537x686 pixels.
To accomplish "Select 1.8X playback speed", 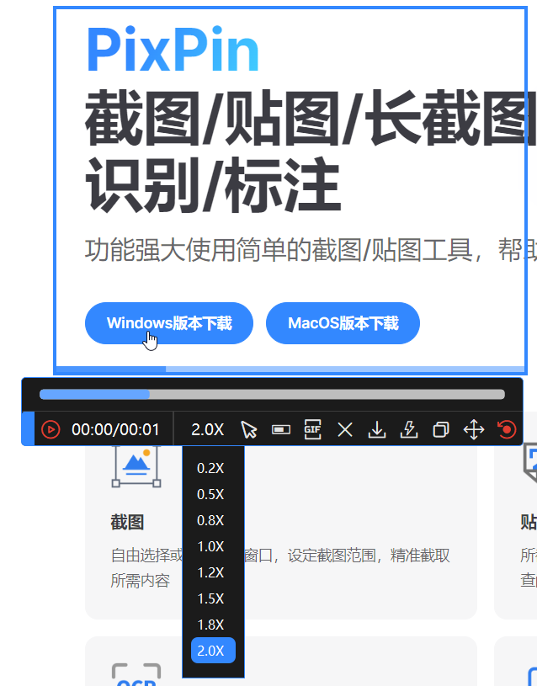I will point(210,625).
